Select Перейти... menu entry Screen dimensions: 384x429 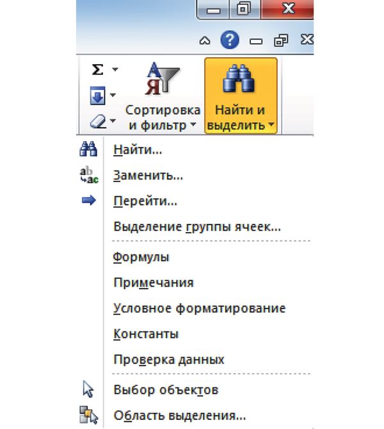click(x=145, y=201)
